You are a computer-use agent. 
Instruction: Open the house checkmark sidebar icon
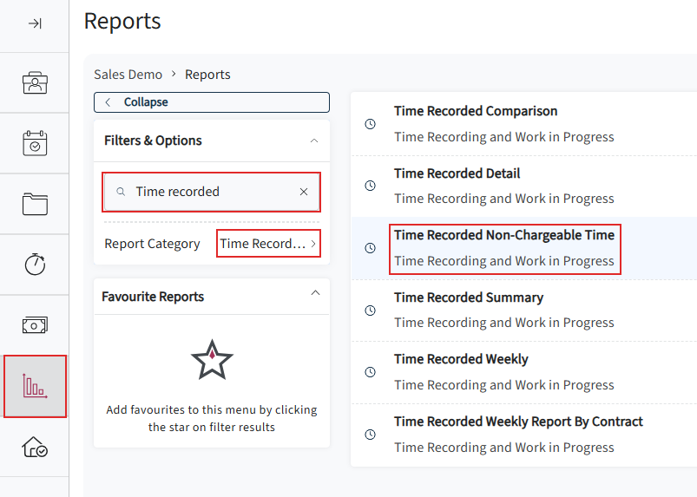click(x=35, y=447)
